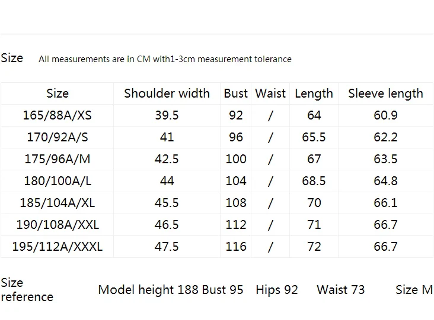Select the 170/92A/S size row label
Screen dimensions: 434x320
coord(58,137)
